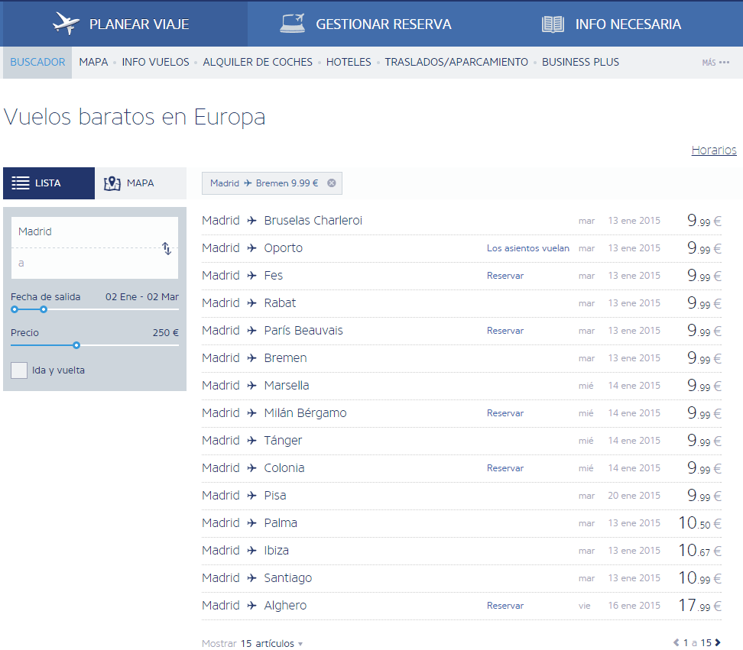This screenshot has width=743, height=650.
Task: Click the plane icon in the Milán Bérgamo row
Action: pyautogui.click(x=252, y=412)
